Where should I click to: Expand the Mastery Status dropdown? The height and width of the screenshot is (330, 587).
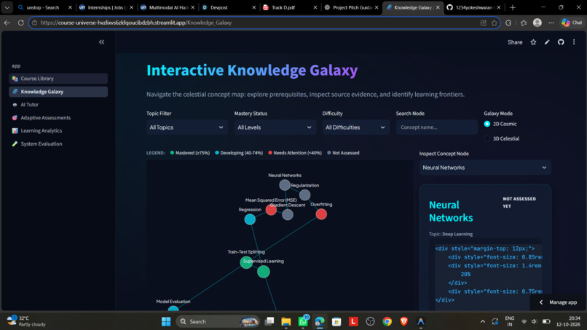(x=275, y=127)
